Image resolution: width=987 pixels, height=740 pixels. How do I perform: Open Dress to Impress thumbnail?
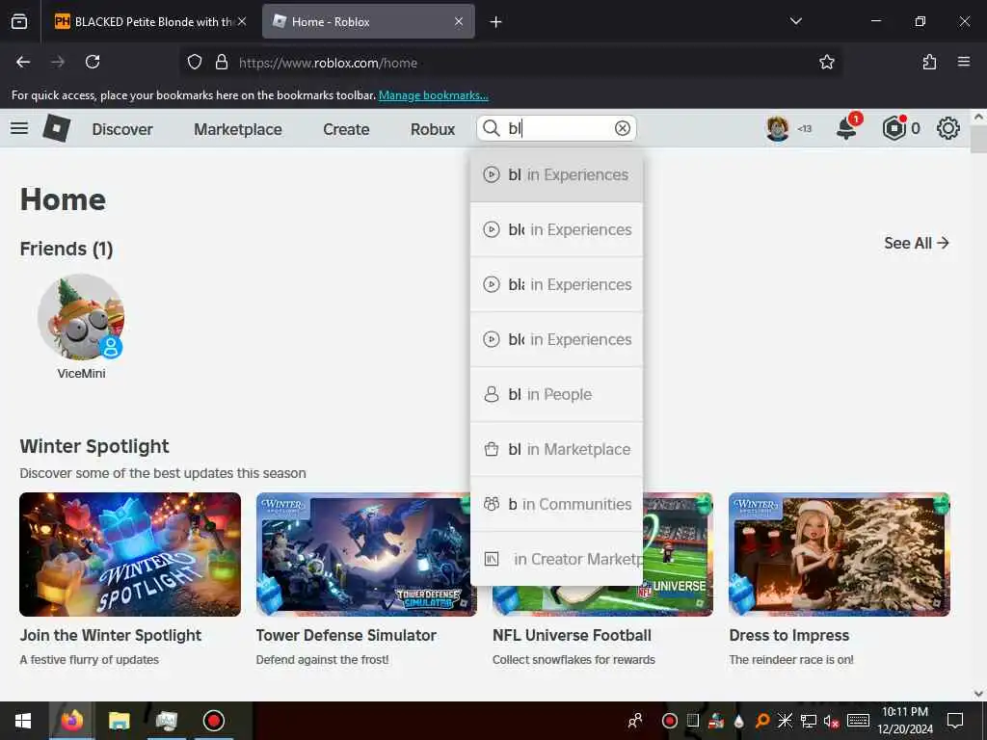[840, 554]
